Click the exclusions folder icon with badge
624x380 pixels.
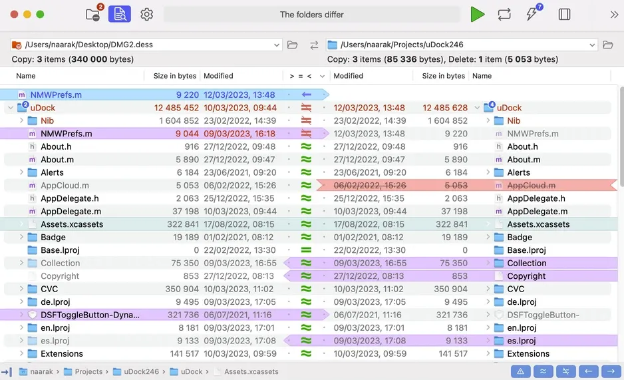(x=94, y=14)
